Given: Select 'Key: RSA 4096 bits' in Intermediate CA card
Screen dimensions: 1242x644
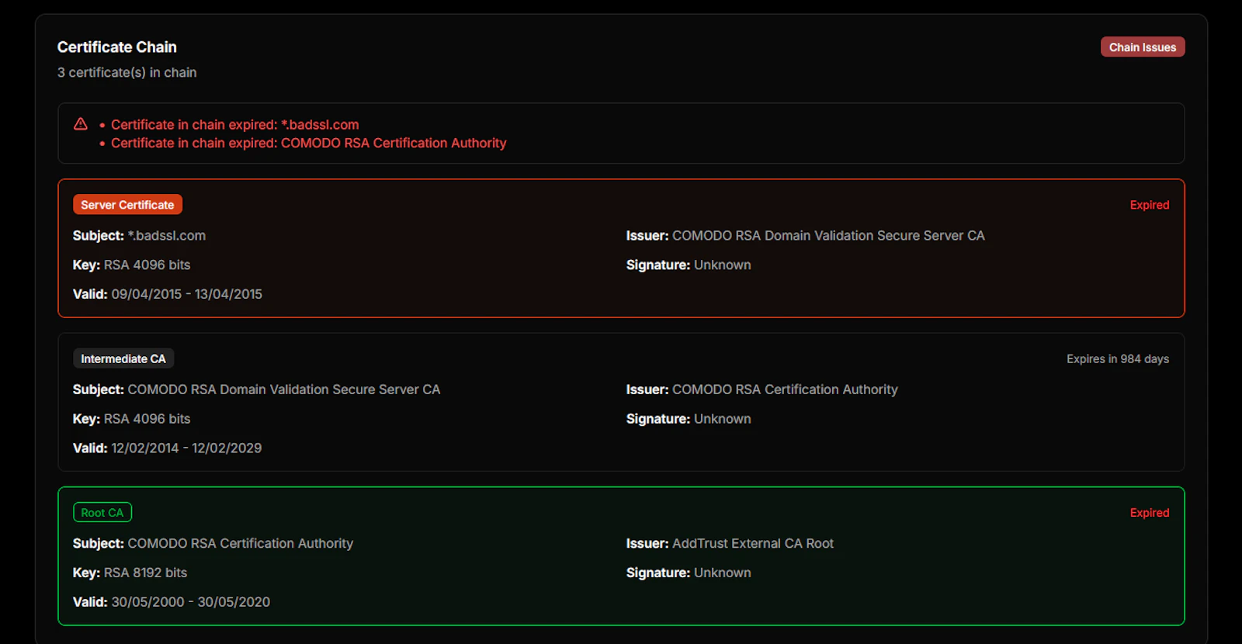Looking at the screenshot, I should (132, 419).
